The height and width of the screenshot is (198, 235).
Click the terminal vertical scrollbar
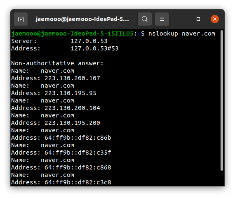click(x=222, y=100)
